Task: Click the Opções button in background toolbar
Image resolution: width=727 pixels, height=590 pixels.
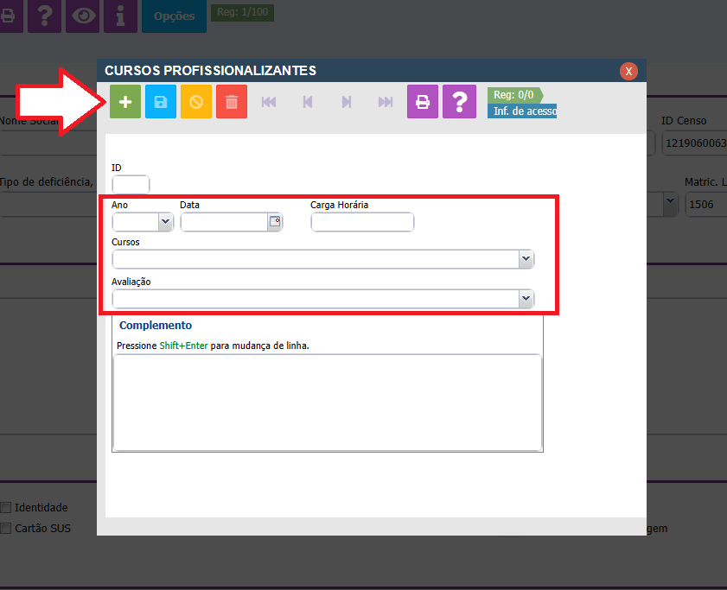Action: pyautogui.click(x=174, y=16)
